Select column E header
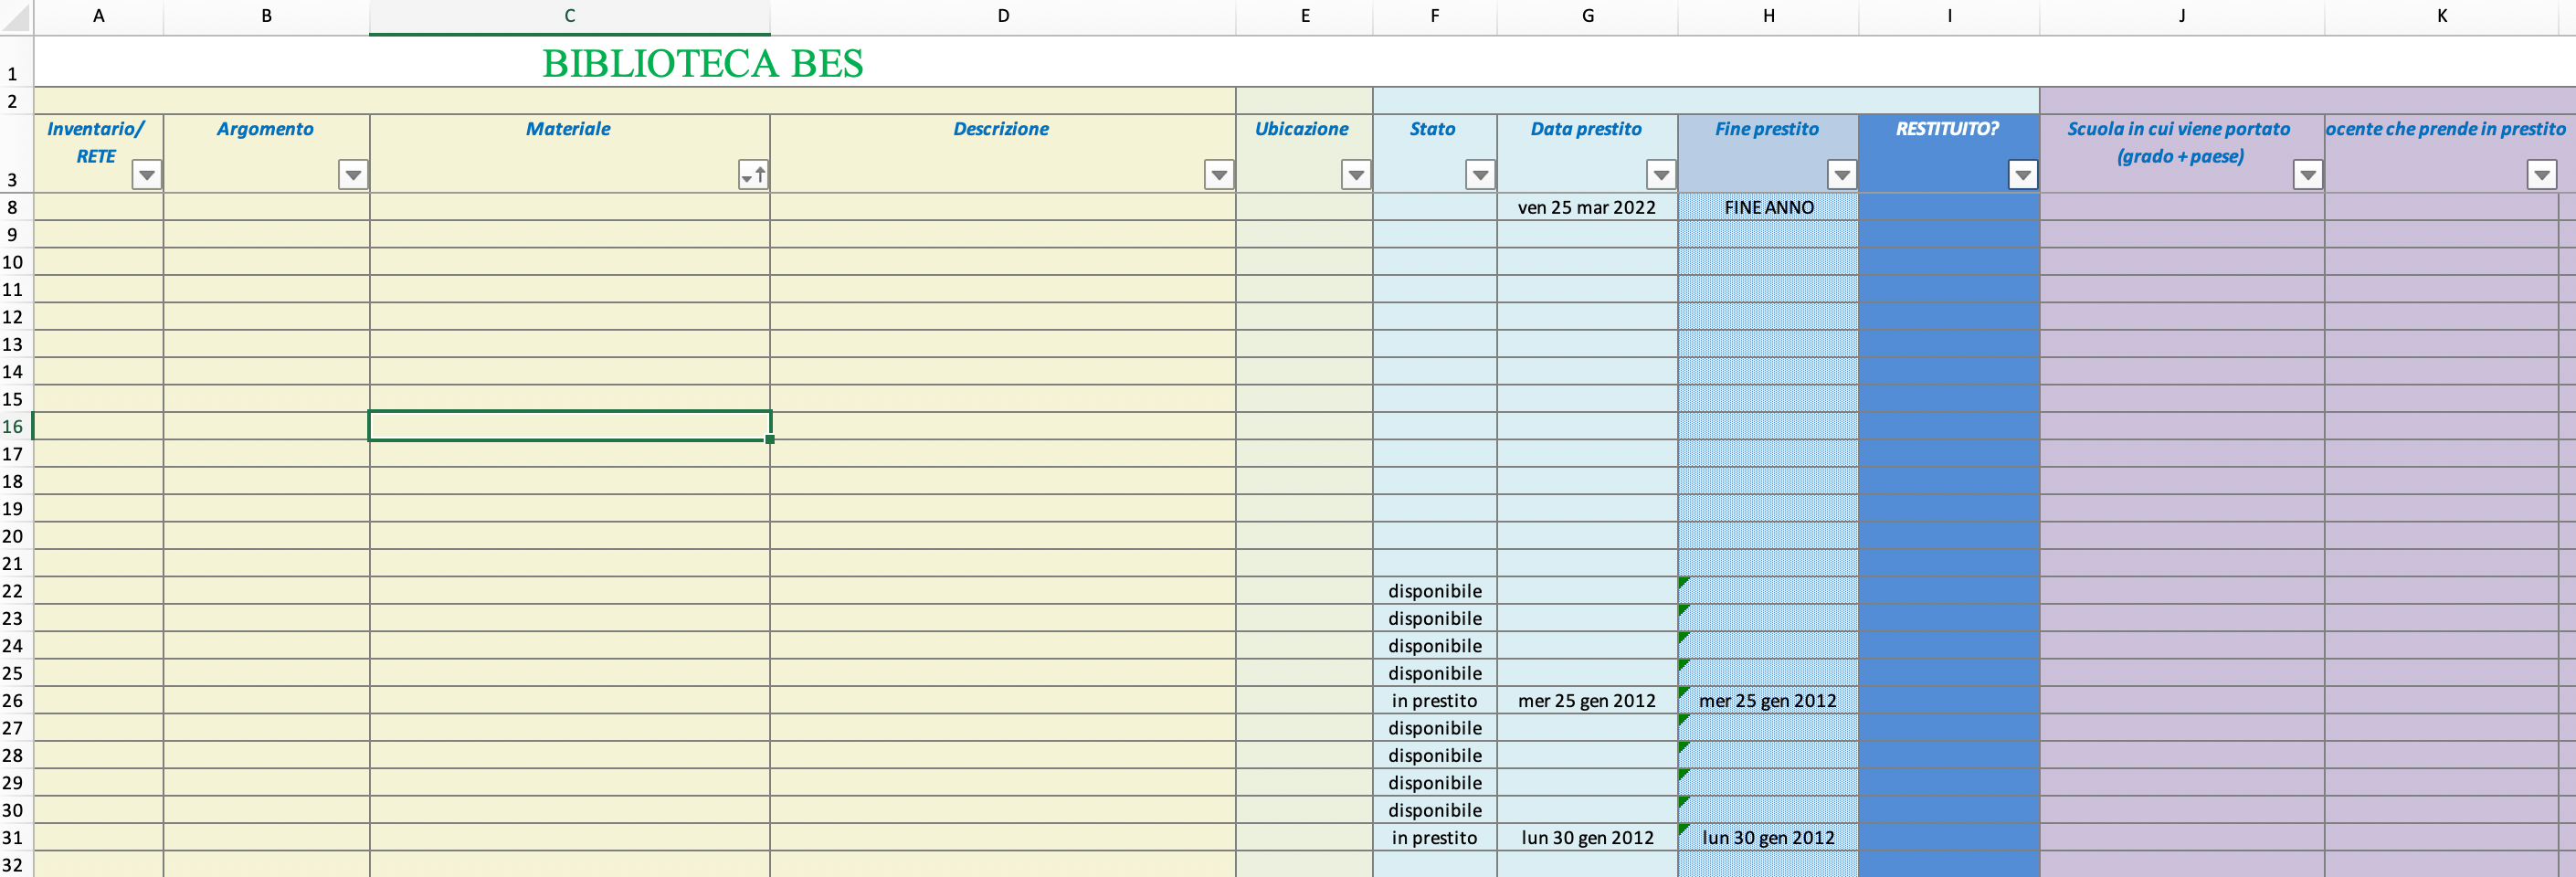Screen dimensions: 2576x877 point(1305,16)
